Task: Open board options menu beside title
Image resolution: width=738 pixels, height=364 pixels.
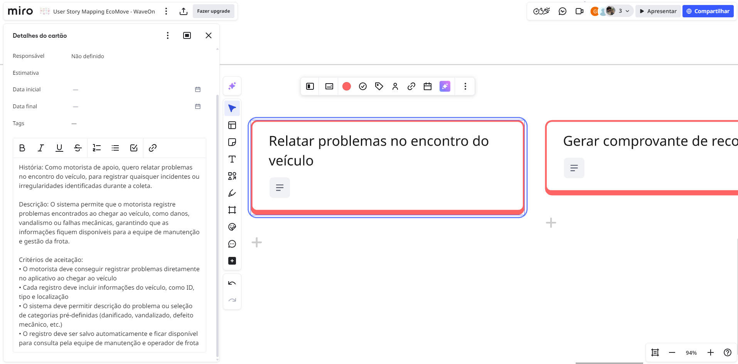Action: click(x=166, y=11)
